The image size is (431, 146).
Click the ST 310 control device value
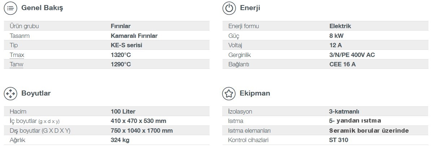(x=339, y=140)
